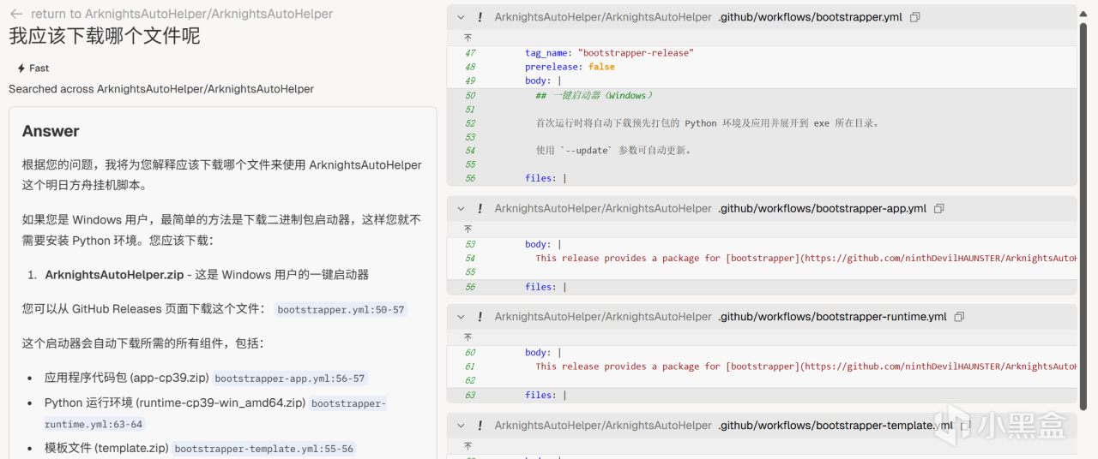Click the sentence '您可以从 GitHub Releases 页面下载这个文件:'
The image size is (1098, 459).
(144, 309)
